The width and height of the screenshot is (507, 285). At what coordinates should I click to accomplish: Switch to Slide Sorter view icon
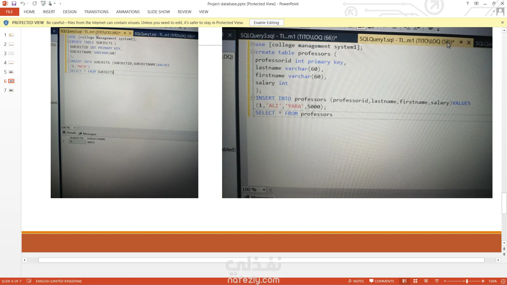click(415, 281)
